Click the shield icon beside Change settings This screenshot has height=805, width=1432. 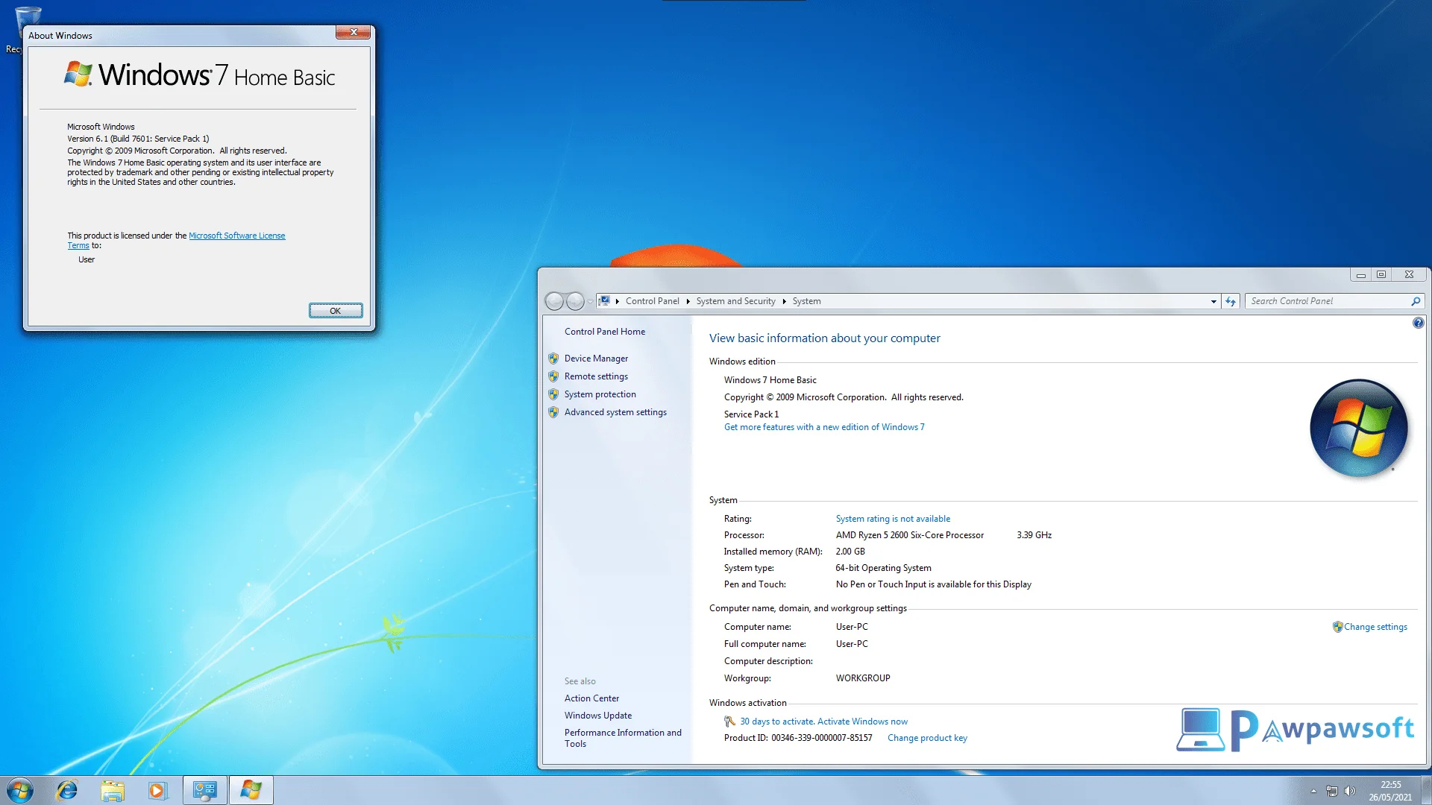pos(1337,627)
